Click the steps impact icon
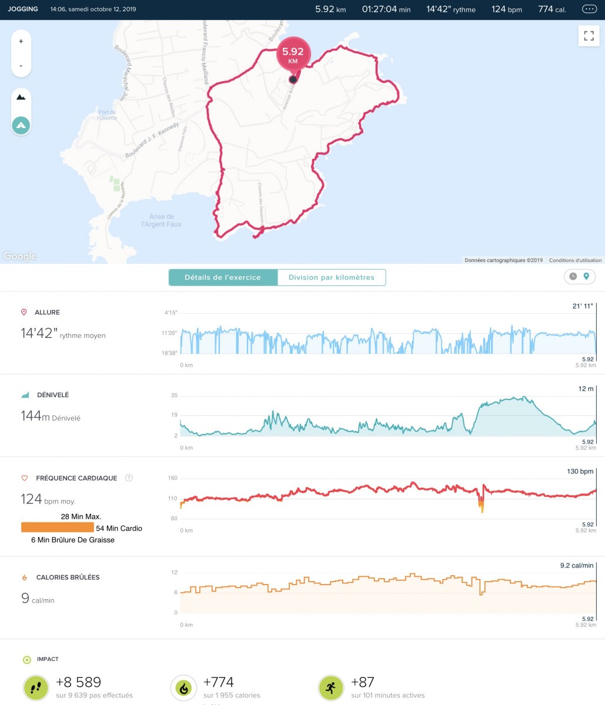This screenshot has width=605, height=705. coord(36,688)
